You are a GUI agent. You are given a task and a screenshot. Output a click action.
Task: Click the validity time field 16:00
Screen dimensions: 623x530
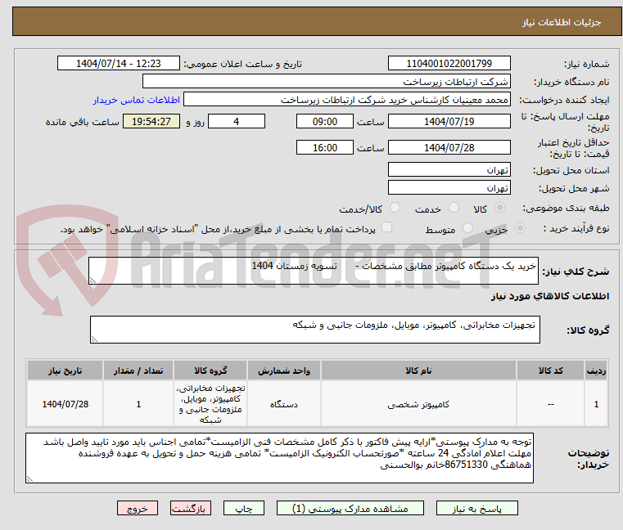(325, 148)
